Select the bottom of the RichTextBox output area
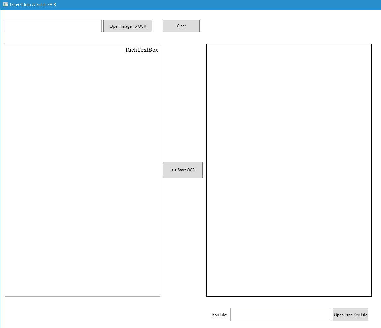Screen dimensions: 381x328 (x=83, y=287)
